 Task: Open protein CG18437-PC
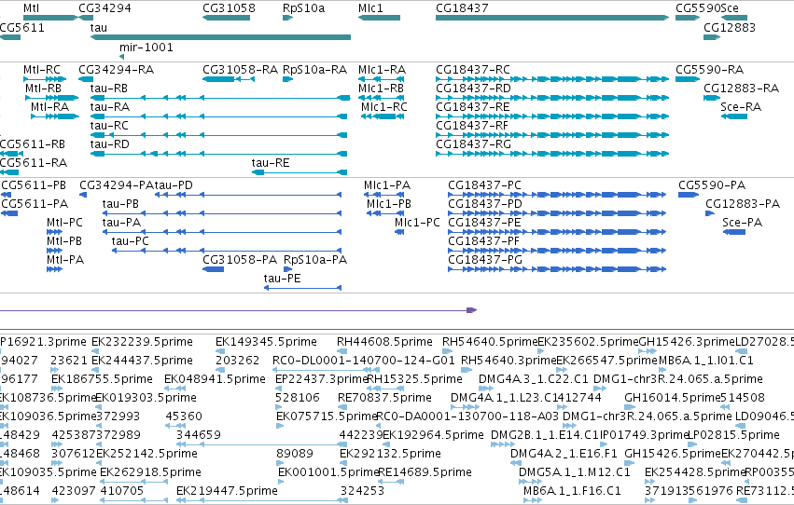point(557,195)
